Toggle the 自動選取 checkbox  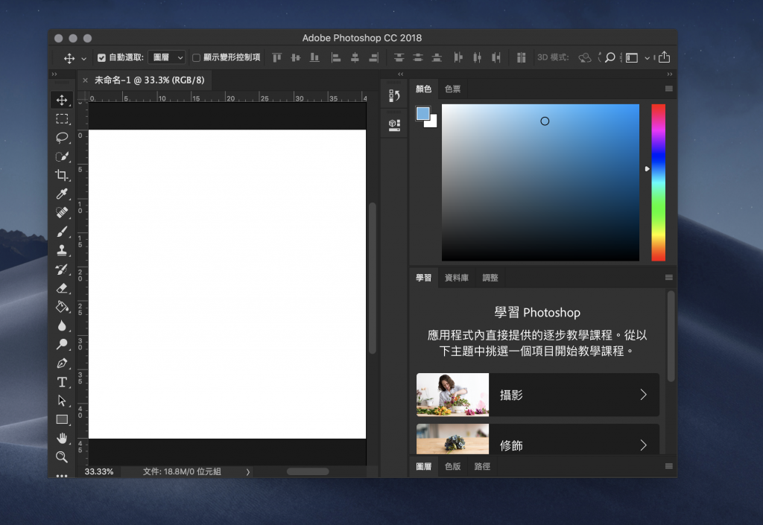[101, 58]
